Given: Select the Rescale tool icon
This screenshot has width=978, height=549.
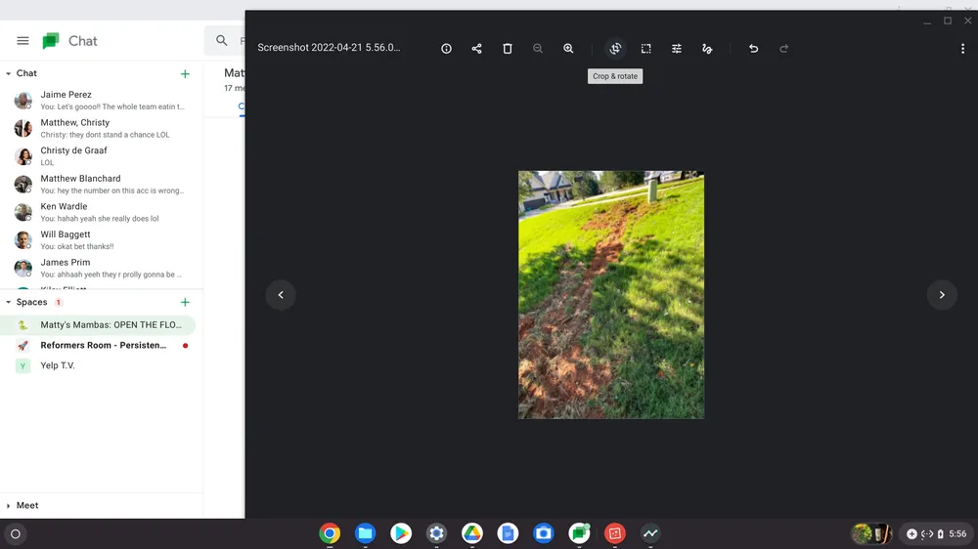Looking at the screenshot, I should pos(645,49).
